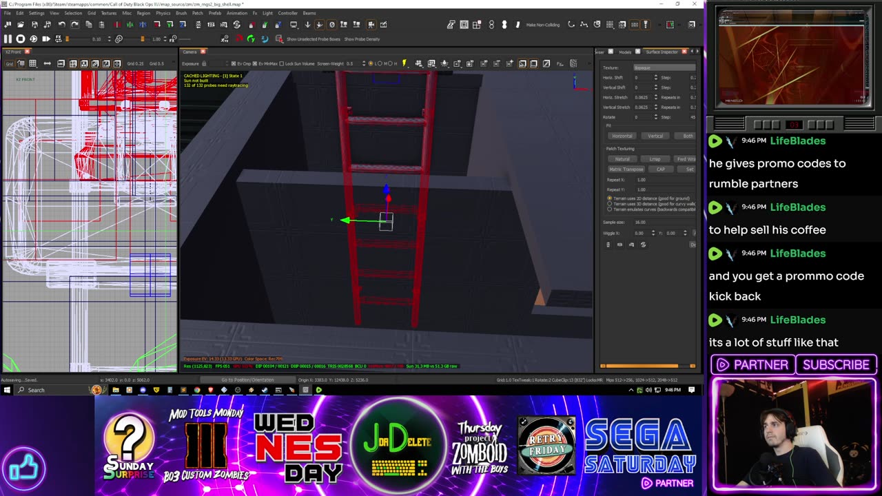Click the Repeat X input field
Viewport: 882px width, 496px height.
click(x=664, y=180)
